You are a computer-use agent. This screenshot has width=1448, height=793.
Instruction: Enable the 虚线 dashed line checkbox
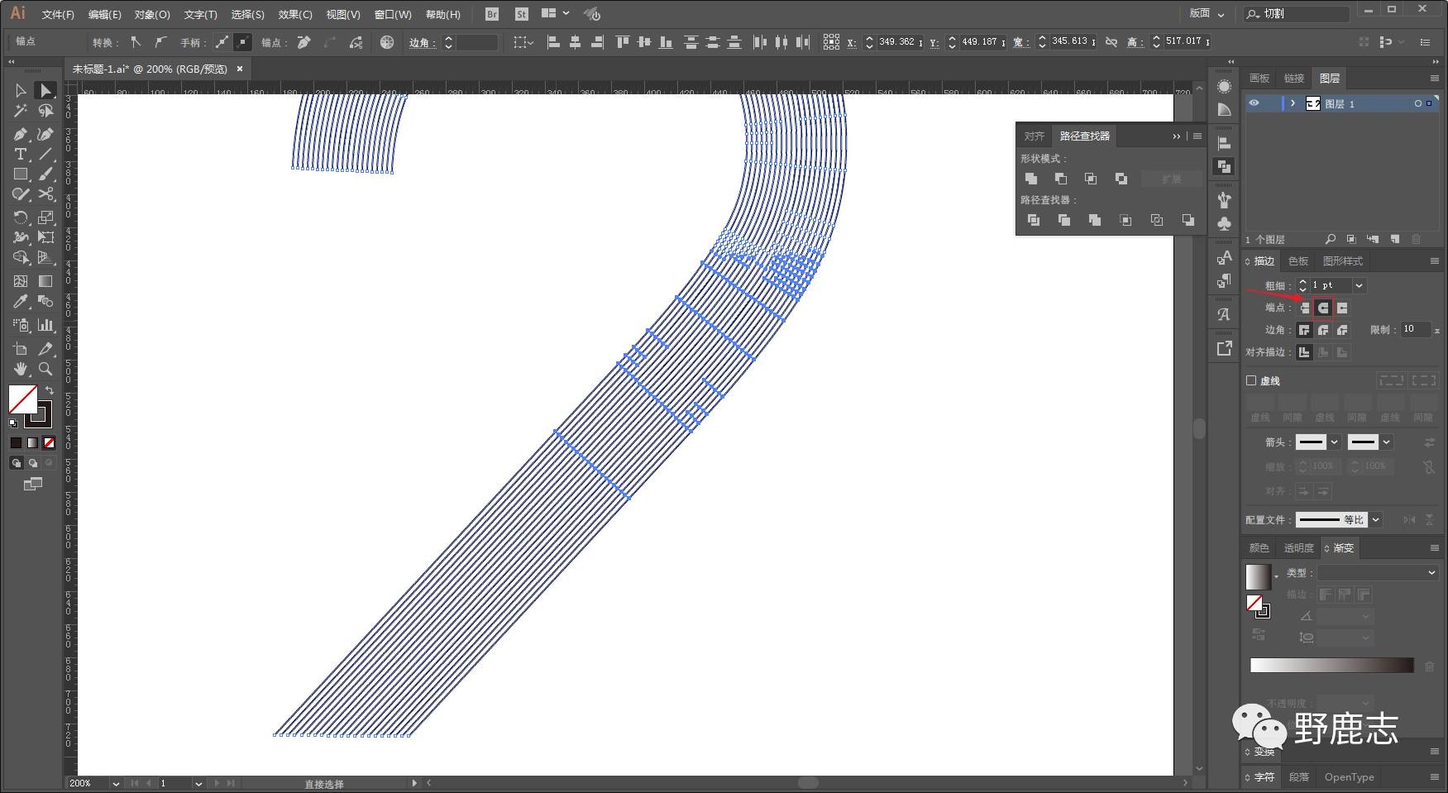pos(1251,380)
